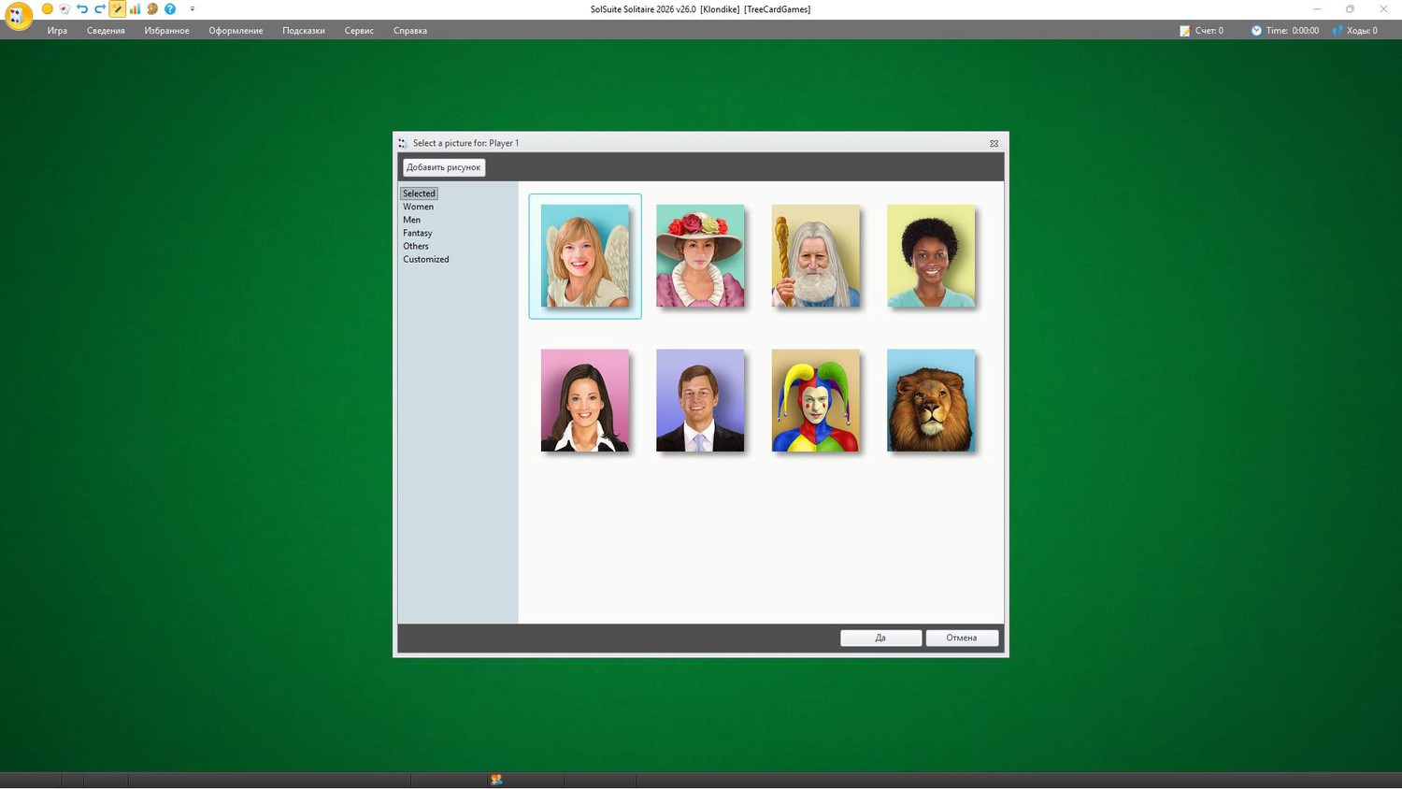Click the paint palette appearance icon
Screen dimensions: 1402x789
pyautogui.click(x=152, y=9)
